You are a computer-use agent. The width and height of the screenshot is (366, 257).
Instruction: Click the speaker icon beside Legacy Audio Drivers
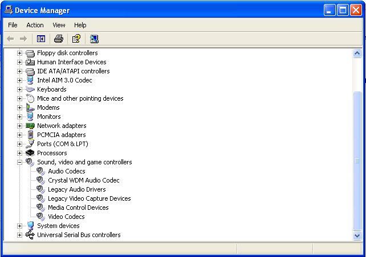pyautogui.click(x=41, y=189)
